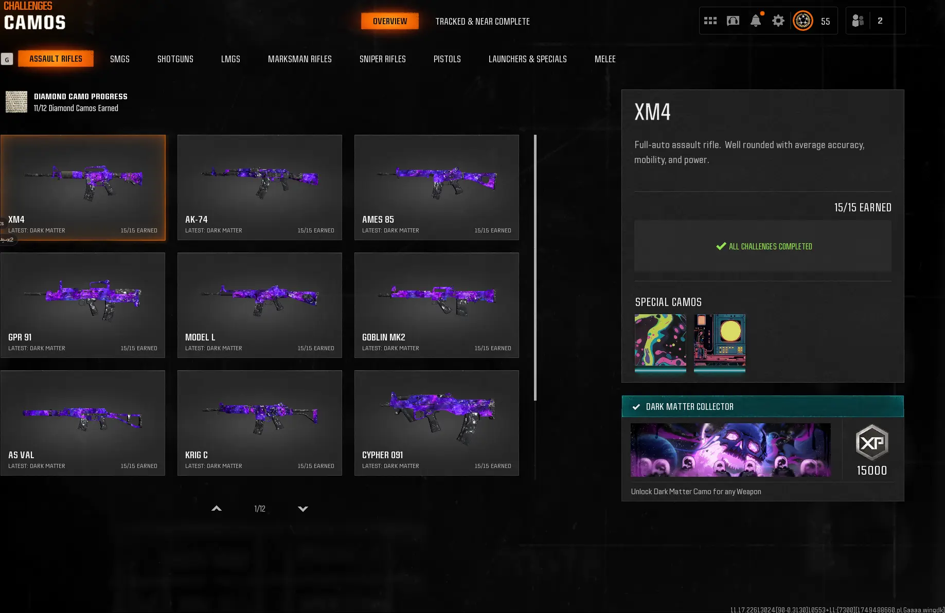The image size is (945, 613).
Task: Click the All Challenges Completed checkmark
Action: 721,246
